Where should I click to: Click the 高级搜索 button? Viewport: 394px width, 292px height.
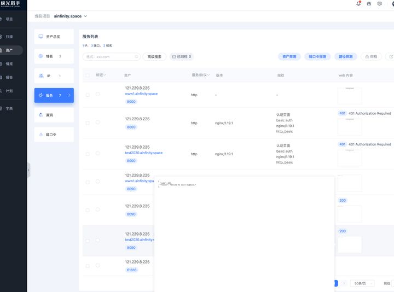[154, 57]
